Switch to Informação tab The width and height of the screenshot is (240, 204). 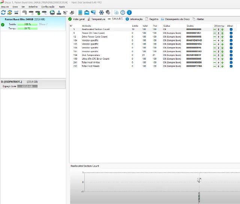click(134, 19)
